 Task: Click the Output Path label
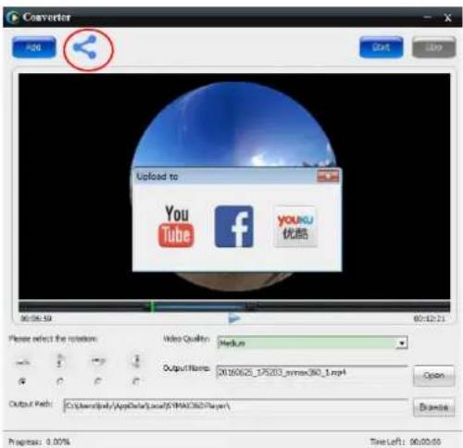[x=31, y=404]
